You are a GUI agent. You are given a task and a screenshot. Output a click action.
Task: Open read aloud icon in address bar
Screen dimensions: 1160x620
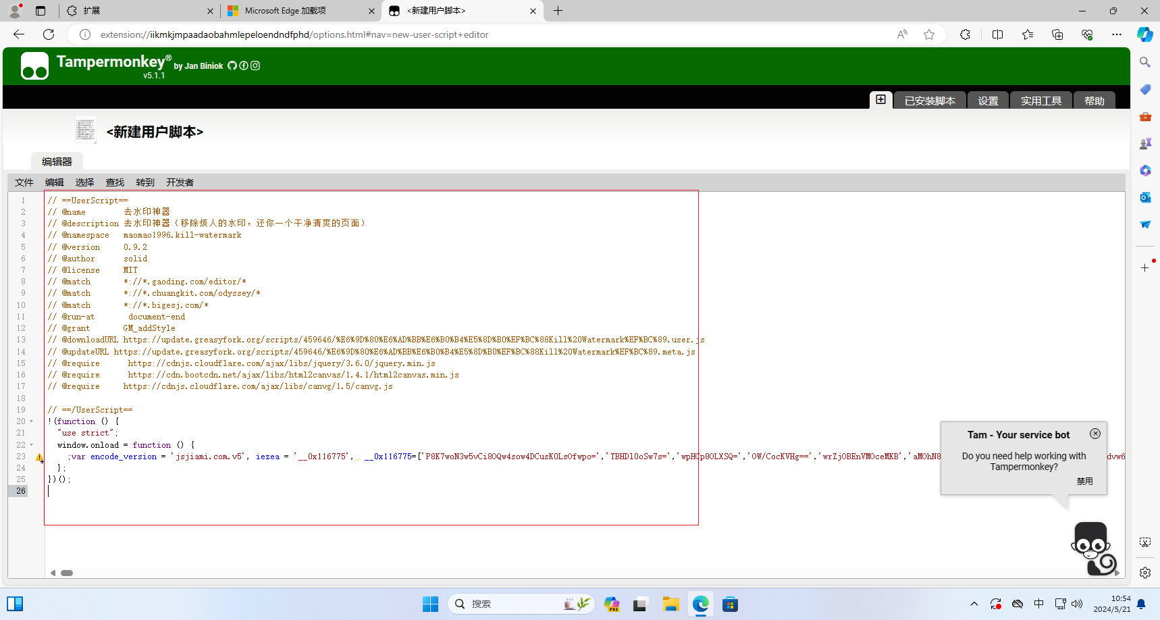(x=902, y=34)
